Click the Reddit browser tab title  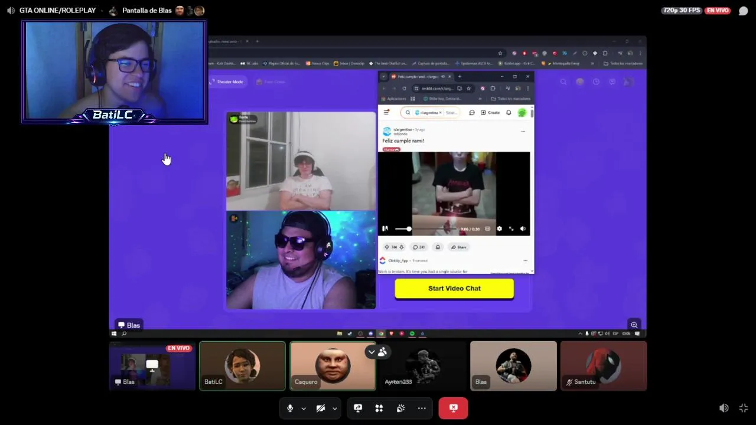coord(418,77)
